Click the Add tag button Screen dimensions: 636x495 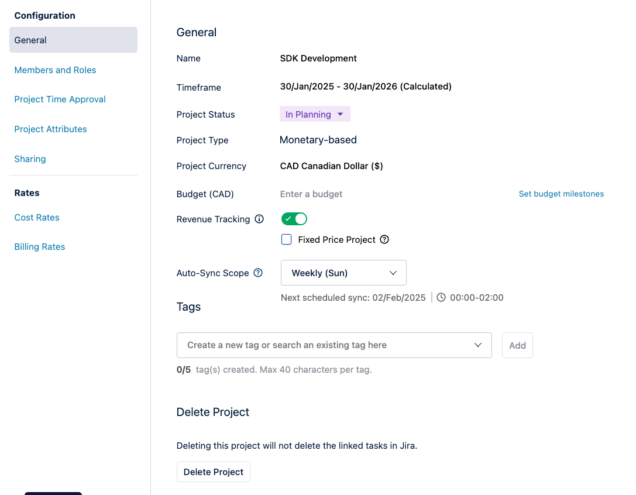(517, 346)
